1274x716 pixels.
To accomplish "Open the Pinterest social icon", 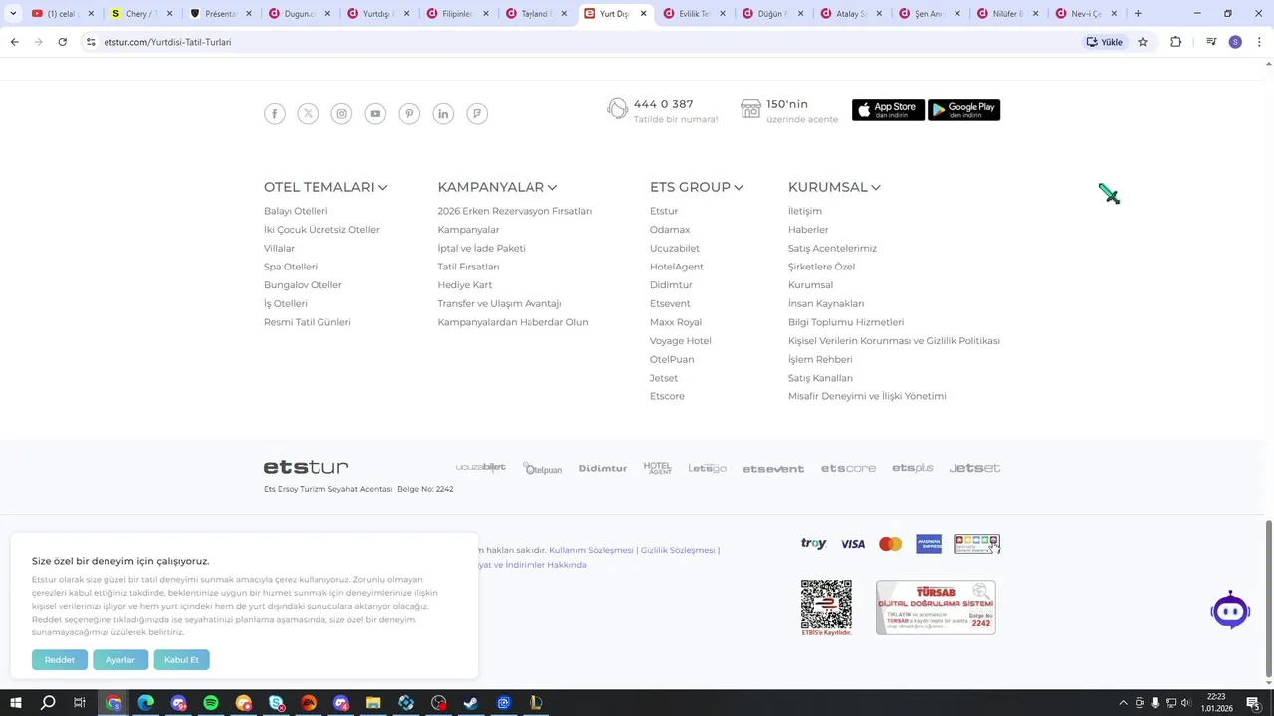I will 409,114.
